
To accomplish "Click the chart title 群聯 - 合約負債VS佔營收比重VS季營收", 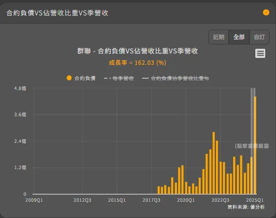I will (138, 51).
